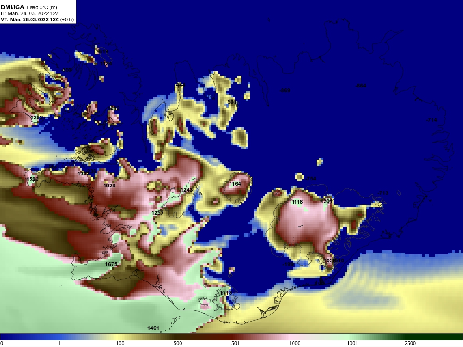Click the legend tick label '1000'
The image size is (463, 347).
(294, 343)
